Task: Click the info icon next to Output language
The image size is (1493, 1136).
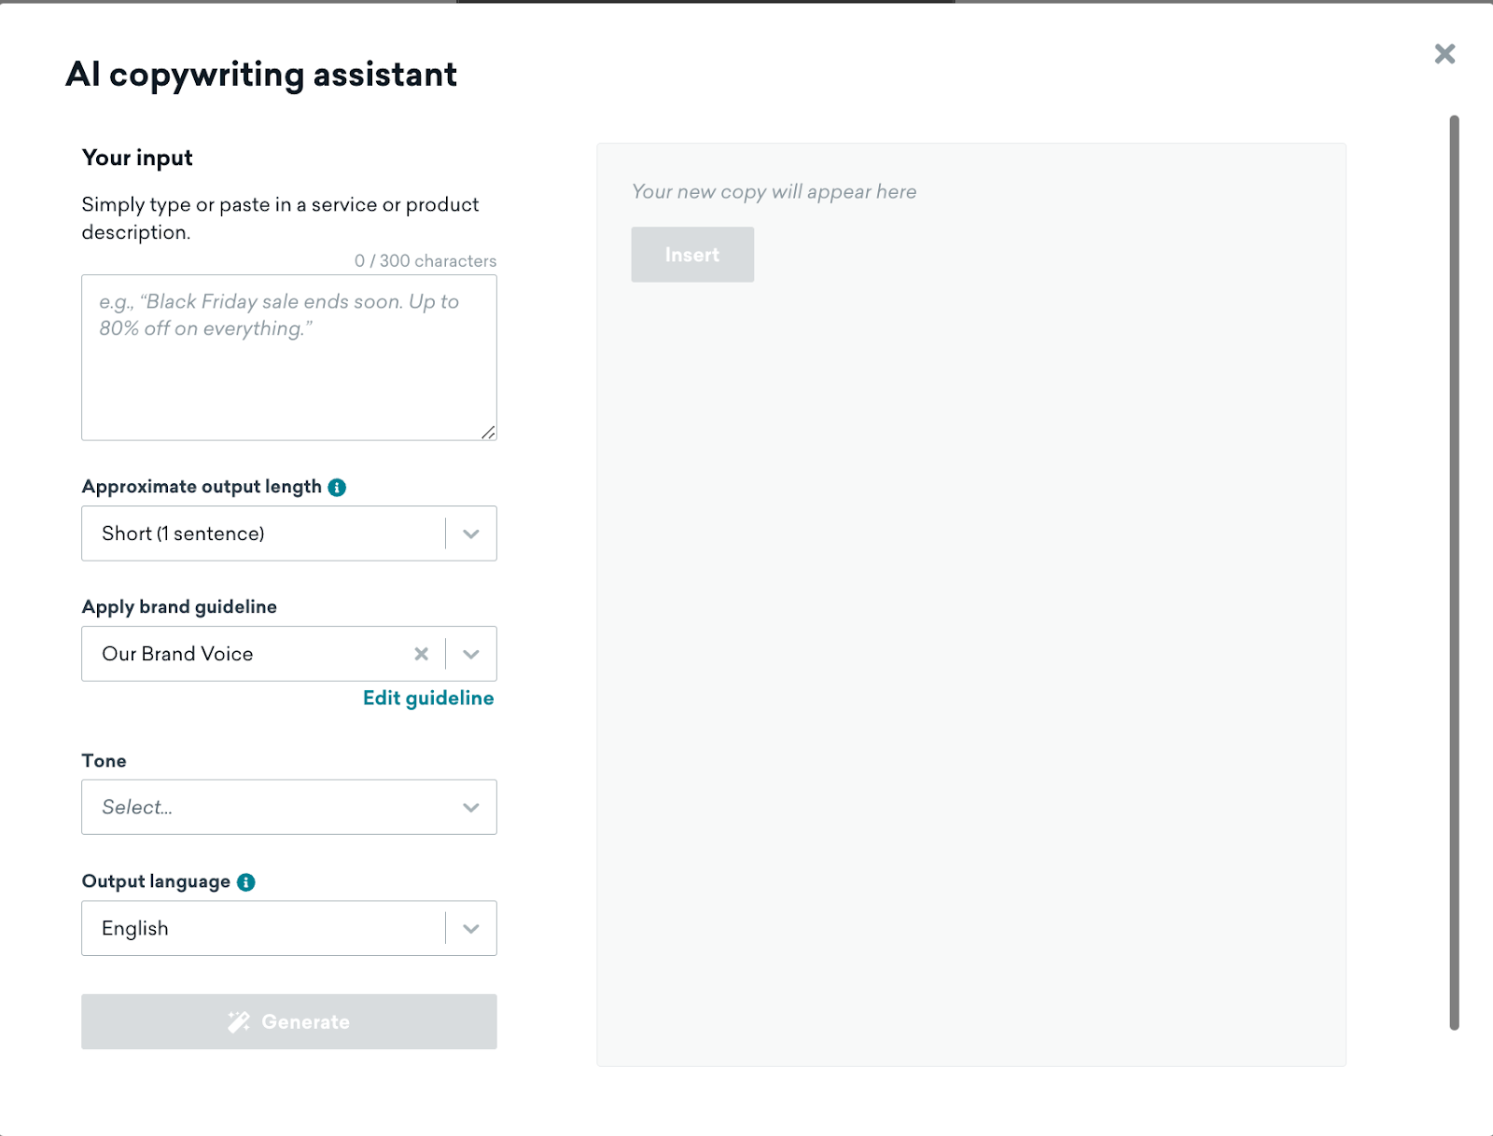Action: tap(246, 882)
